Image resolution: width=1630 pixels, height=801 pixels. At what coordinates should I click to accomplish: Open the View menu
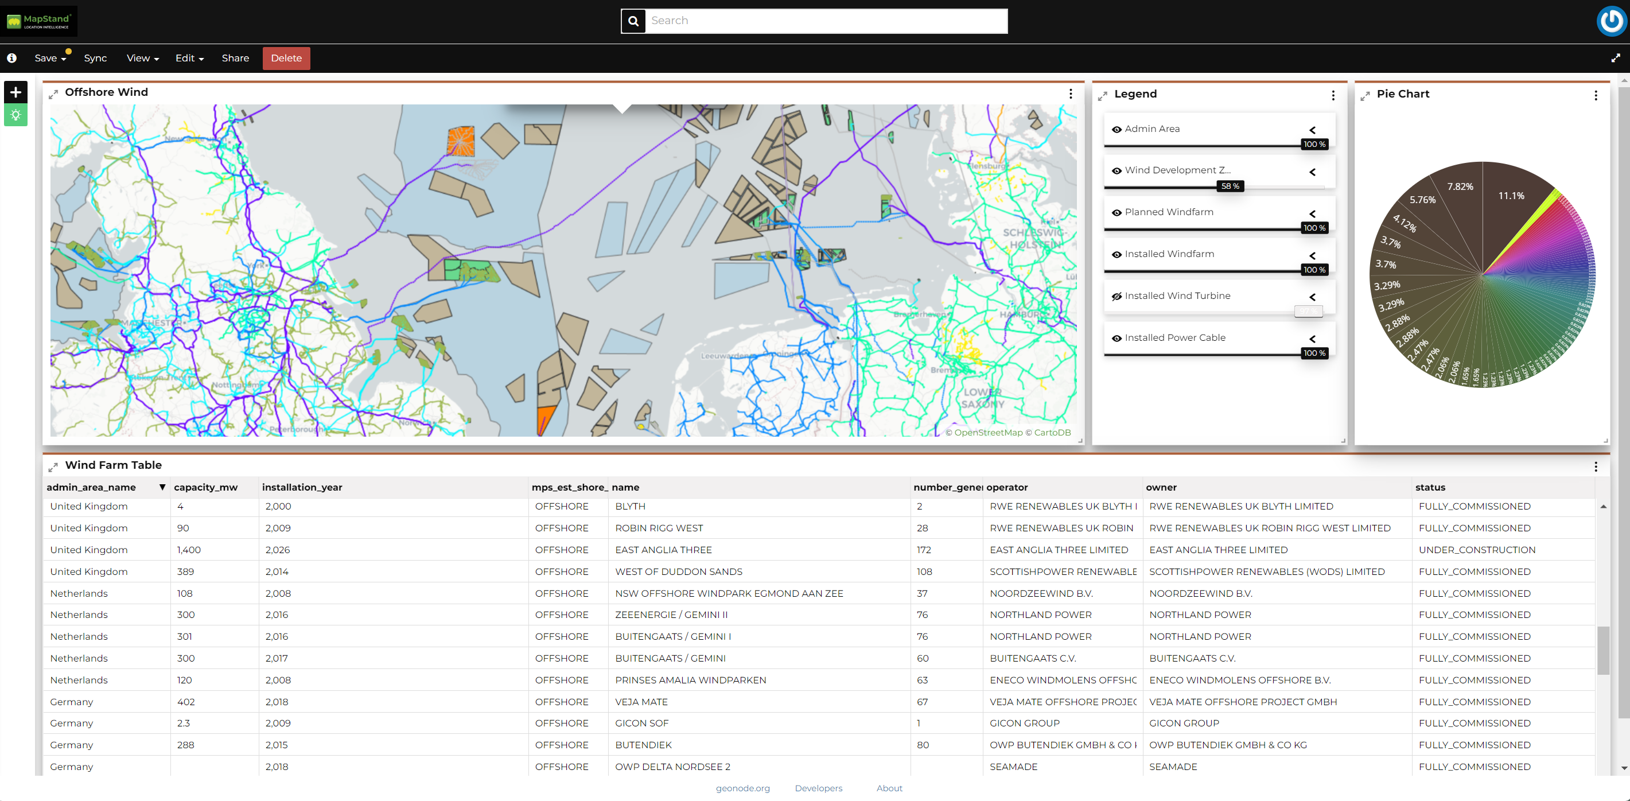pos(142,58)
